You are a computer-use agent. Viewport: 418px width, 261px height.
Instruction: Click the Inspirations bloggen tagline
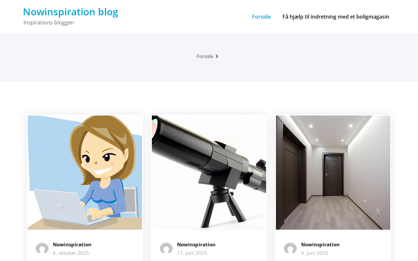[49, 23]
